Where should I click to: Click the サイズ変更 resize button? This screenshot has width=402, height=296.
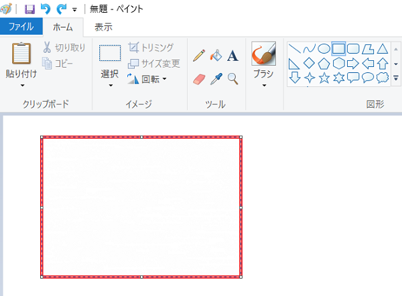154,64
